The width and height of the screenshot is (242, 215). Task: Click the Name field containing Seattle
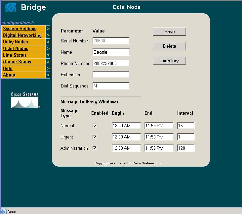pos(111,52)
